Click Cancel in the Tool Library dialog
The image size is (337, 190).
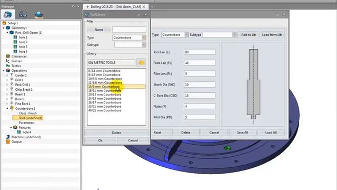(x=133, y=140)
